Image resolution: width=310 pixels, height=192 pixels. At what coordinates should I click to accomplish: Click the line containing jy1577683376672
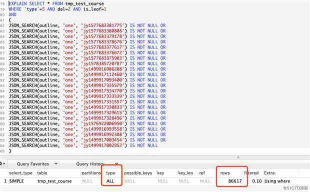(x=87, y=53)
